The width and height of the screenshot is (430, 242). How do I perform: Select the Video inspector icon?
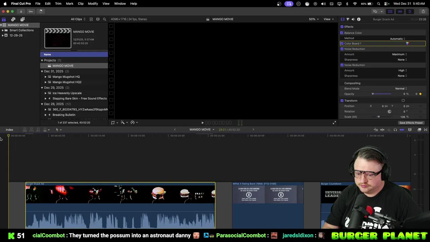pyautogui.click(x=342, y=19)
